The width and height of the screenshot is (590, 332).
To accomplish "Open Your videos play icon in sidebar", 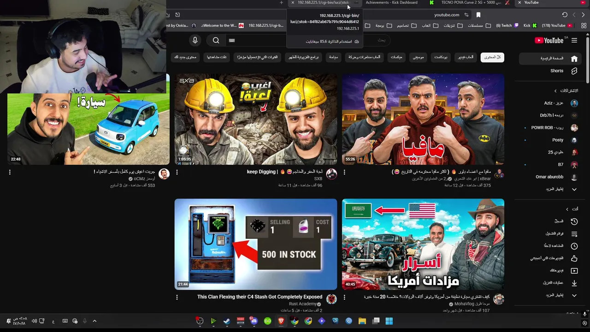I will click(x=574, y=271).
